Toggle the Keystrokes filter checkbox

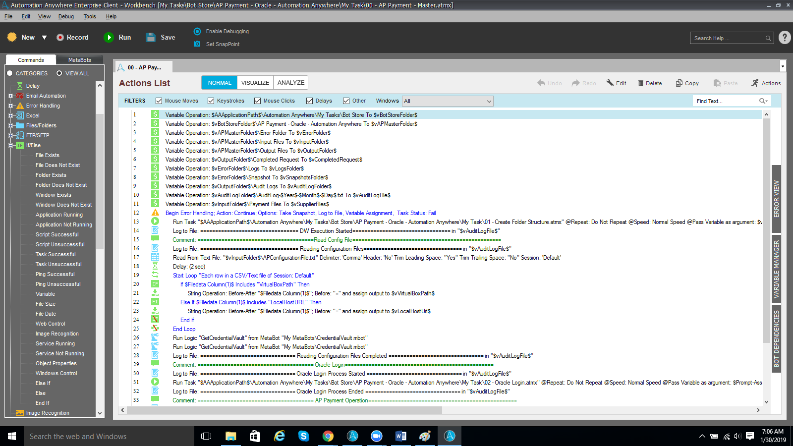tap(211, 101)
